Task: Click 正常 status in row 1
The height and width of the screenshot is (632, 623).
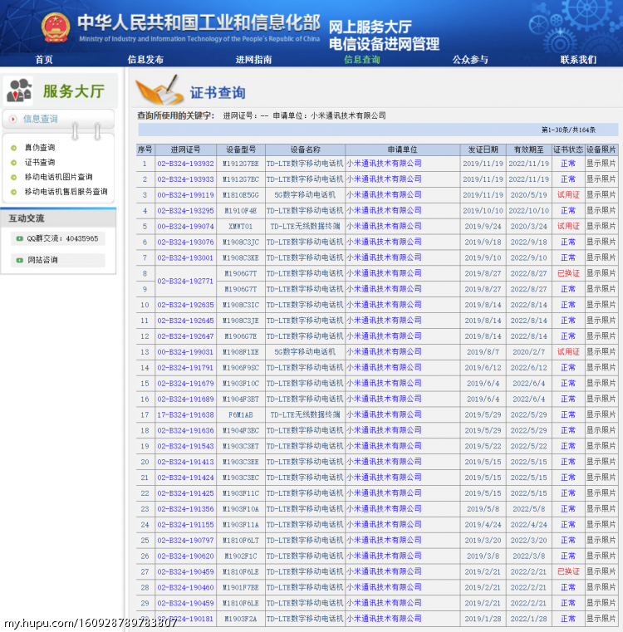Action: (568, 164)
